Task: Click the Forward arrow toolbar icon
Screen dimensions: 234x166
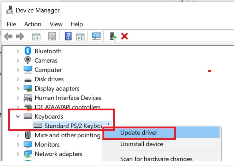Action: pos(20,36)
